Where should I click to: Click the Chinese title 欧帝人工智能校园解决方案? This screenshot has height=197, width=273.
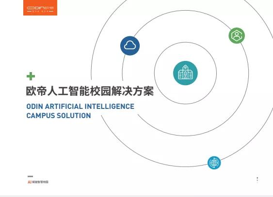[90, 91]
